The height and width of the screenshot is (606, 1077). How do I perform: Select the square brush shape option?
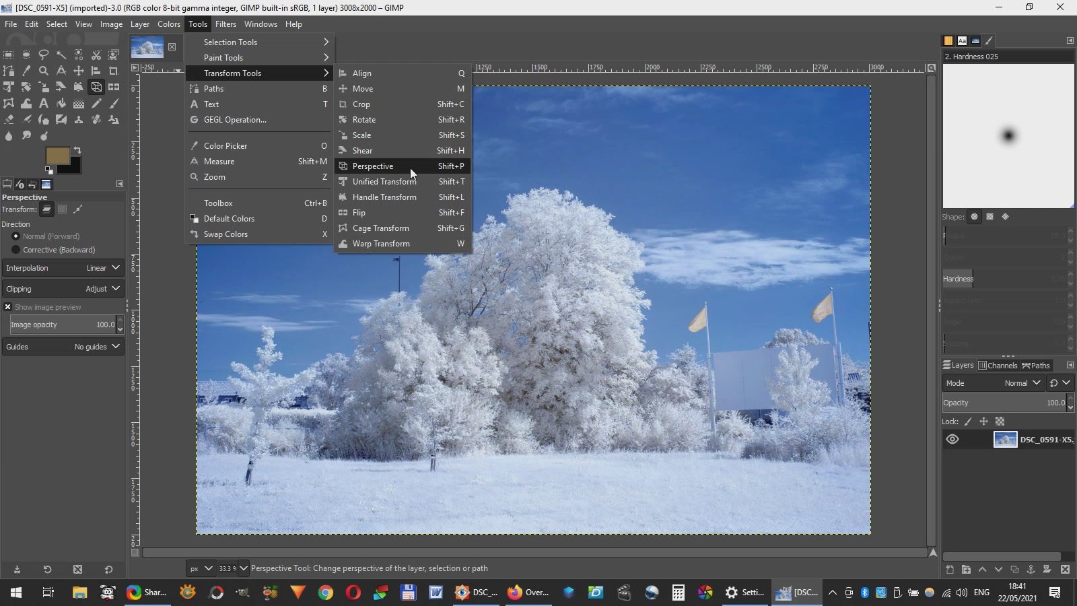point(989,217)
